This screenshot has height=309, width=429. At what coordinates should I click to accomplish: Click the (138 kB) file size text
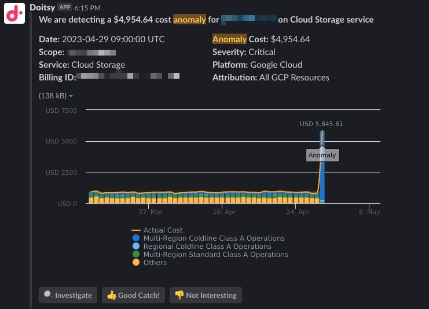[x=53, y=95]
